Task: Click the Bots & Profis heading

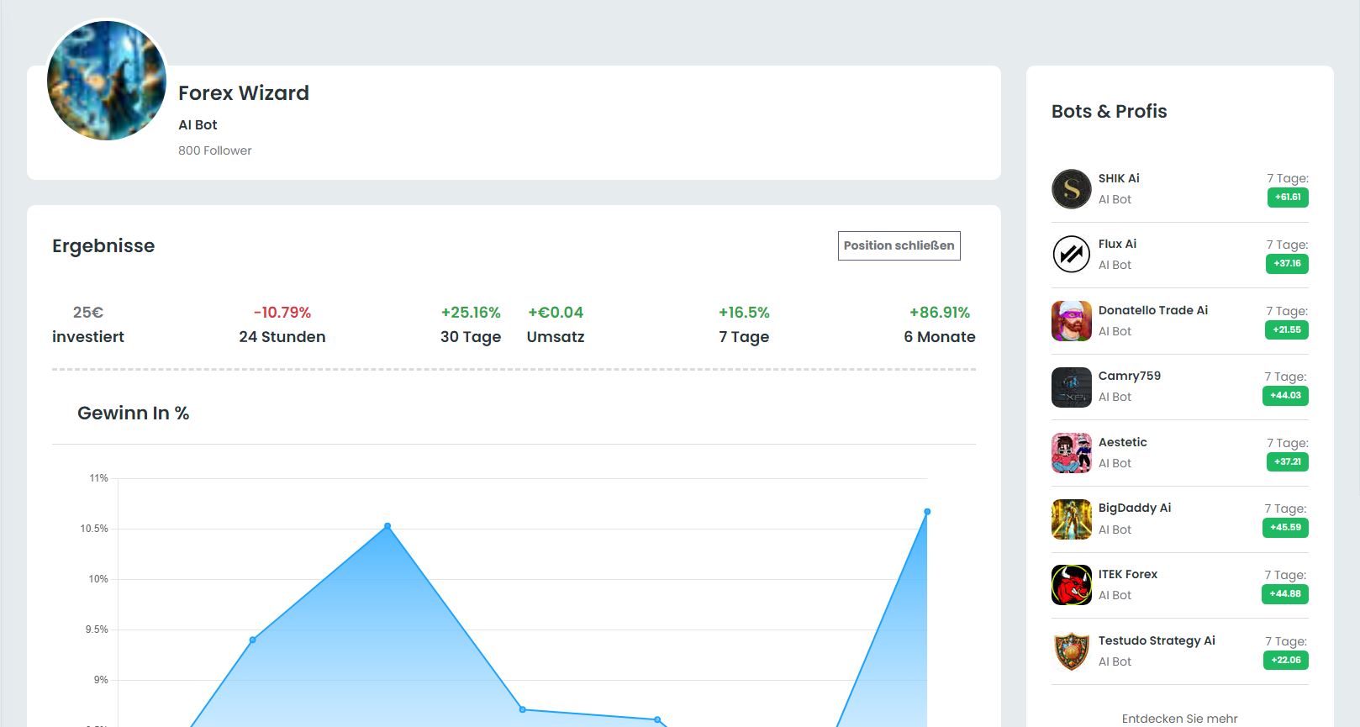Action: [x=1110, y=111]
